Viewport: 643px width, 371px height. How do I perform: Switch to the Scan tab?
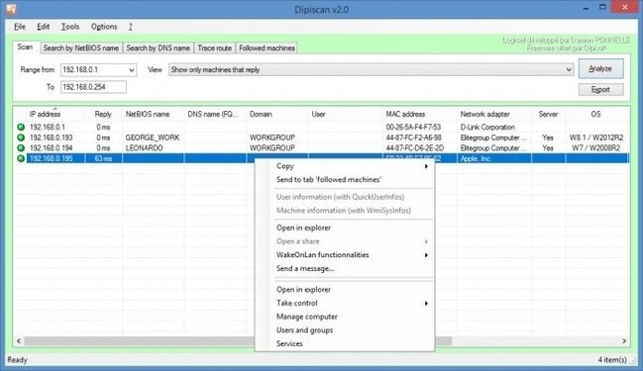(25, 47)
